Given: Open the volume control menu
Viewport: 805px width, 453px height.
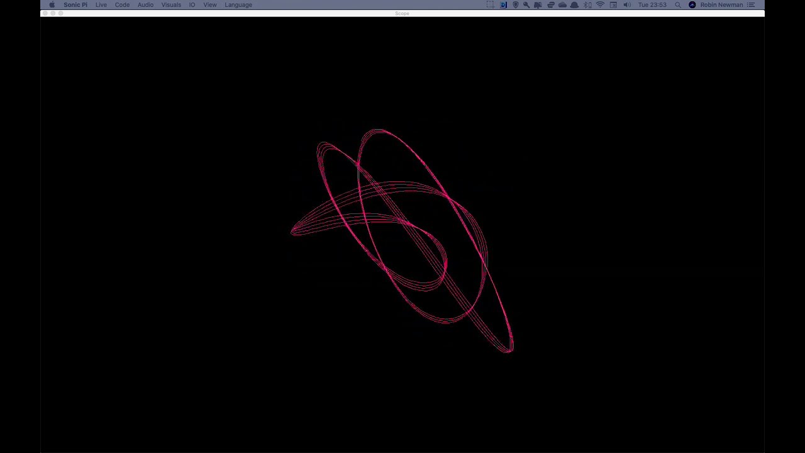Looking at the screenshot, I should pyautogui.click(x=627, y=4).
